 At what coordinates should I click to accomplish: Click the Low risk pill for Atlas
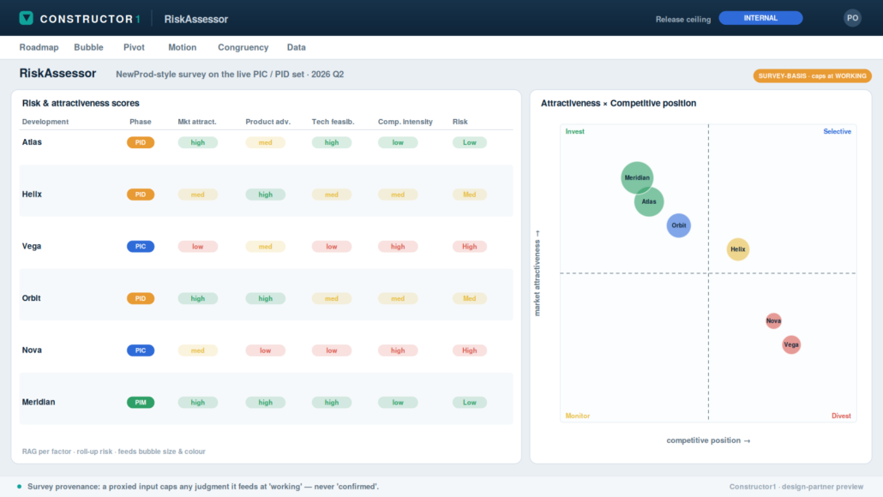tap(469, 142)
